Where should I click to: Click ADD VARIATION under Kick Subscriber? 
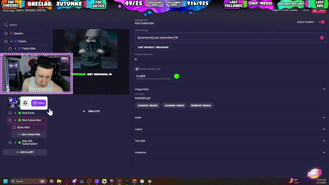[x=29, y=134]
